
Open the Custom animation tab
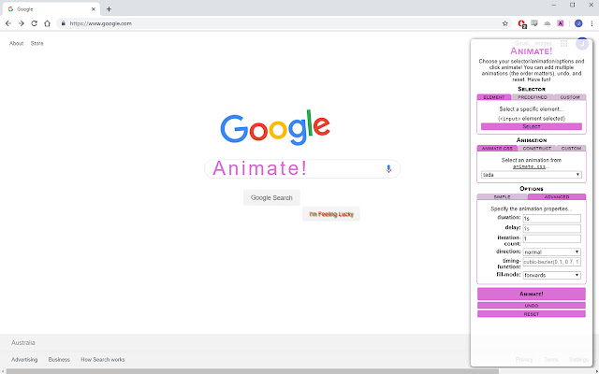(571, 148)
